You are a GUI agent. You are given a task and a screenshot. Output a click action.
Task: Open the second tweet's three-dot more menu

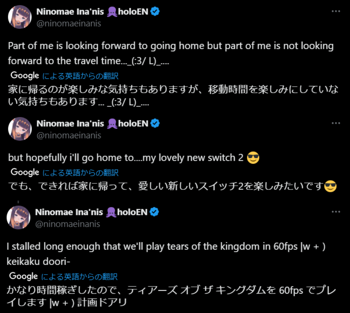click(336, 123)
